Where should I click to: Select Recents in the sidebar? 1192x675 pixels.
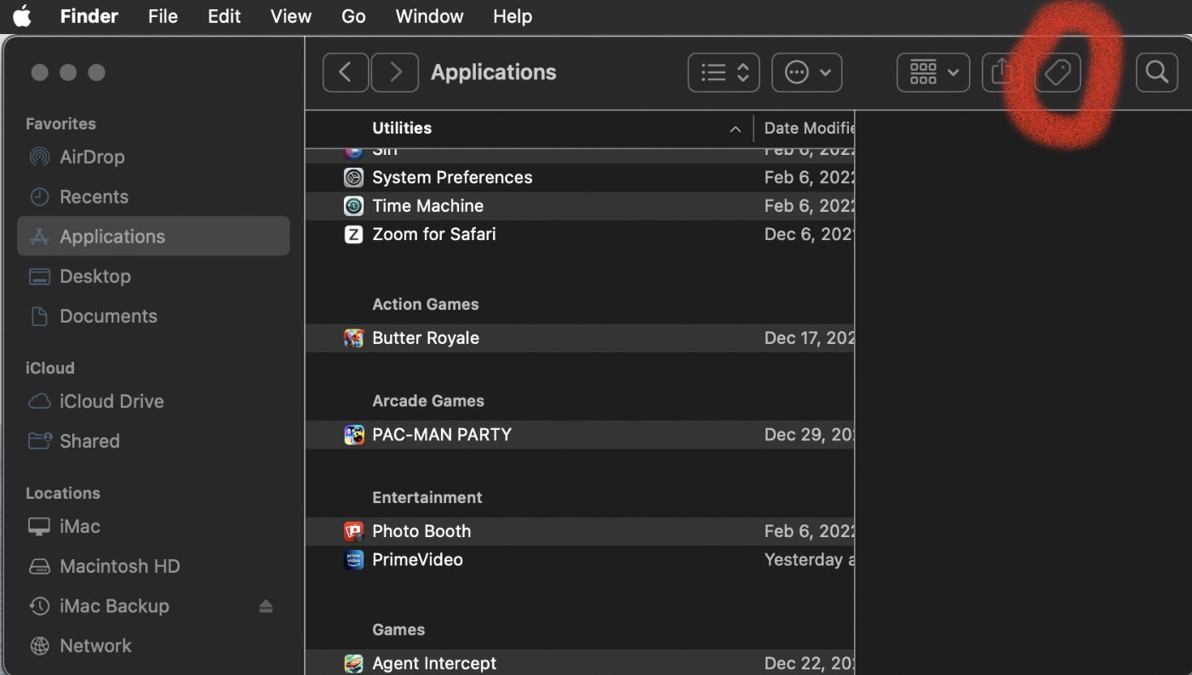pos(153,197)
